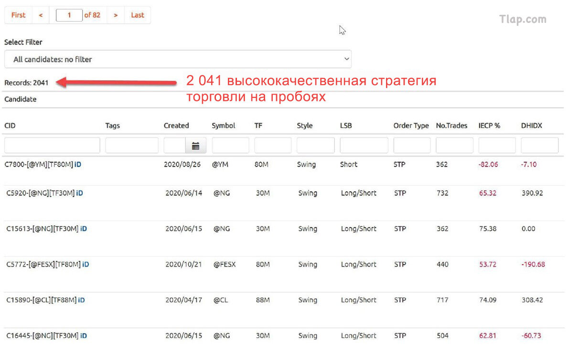
Task: Open the calendar date picker icon
Action: pos(195,146)
